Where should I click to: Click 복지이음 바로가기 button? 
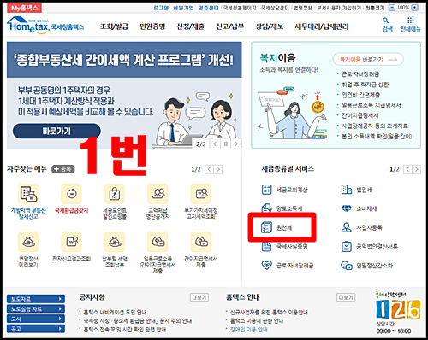point(368,59)
